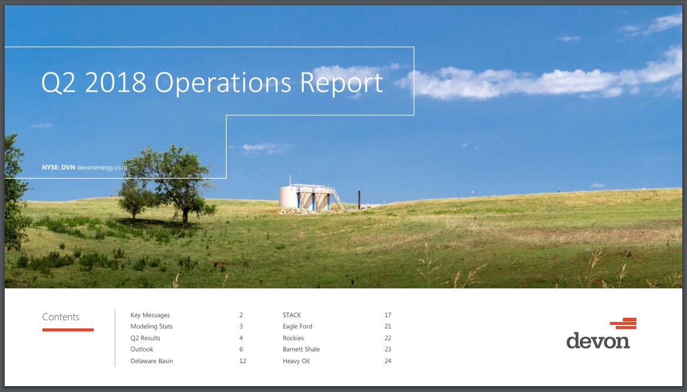
Task: Click the Contents heading
Action: (61, 317)
